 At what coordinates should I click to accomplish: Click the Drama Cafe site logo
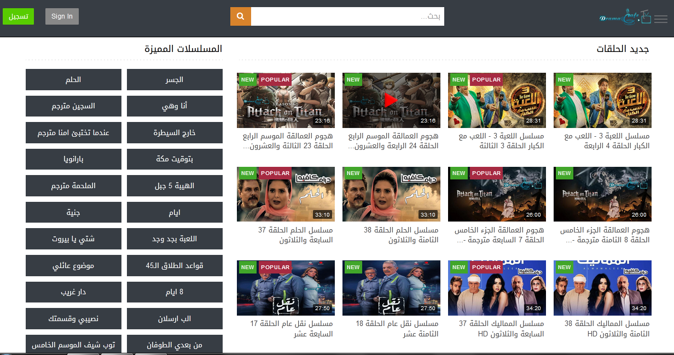click(624, 18)
